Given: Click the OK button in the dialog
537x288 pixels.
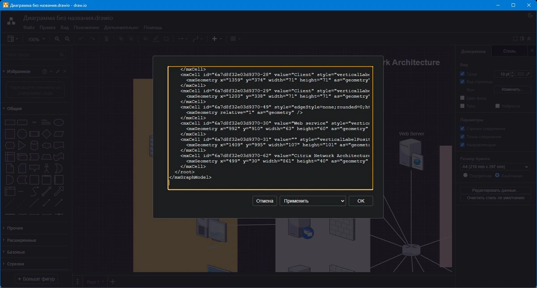Looking at the screenshot, I should (361, 201).
